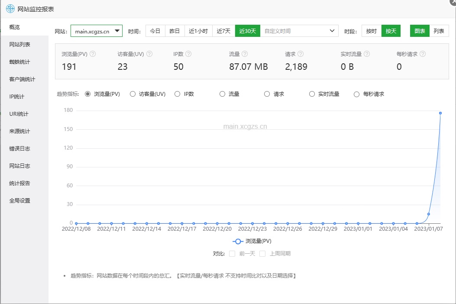Open the URI统计 sidebar tab
This screenshot has width=456, height=304.
pos(24,114)
